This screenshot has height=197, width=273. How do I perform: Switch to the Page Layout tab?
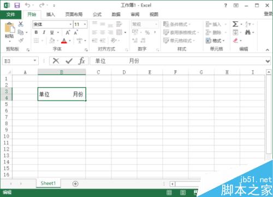tap(74, 15)
